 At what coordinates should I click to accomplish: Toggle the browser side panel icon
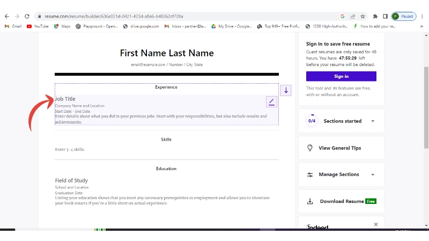point(385,16)
